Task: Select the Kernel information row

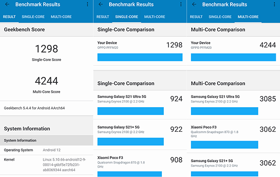Action: pos(46,165)
